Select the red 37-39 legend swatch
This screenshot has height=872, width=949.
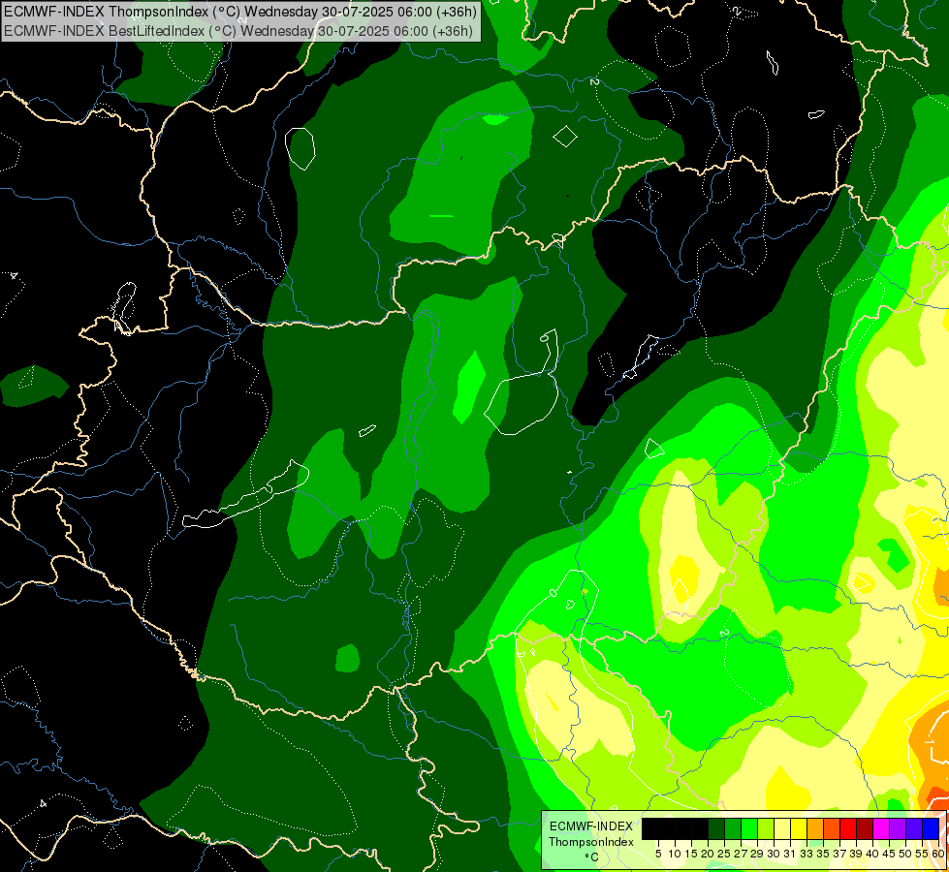848,828
